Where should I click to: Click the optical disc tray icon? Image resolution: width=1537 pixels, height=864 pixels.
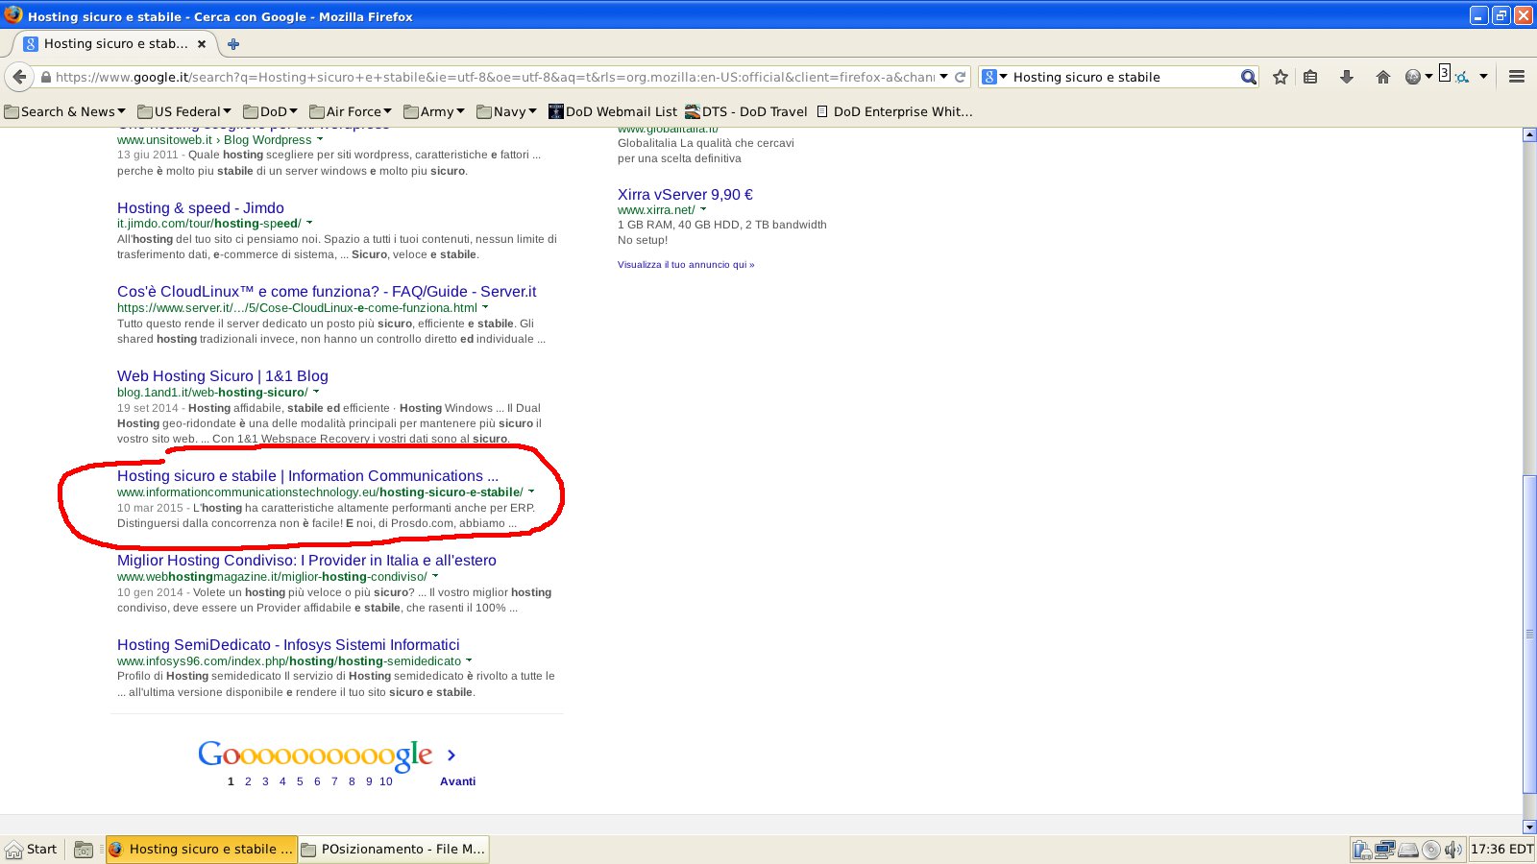(x=1431, y=850)
